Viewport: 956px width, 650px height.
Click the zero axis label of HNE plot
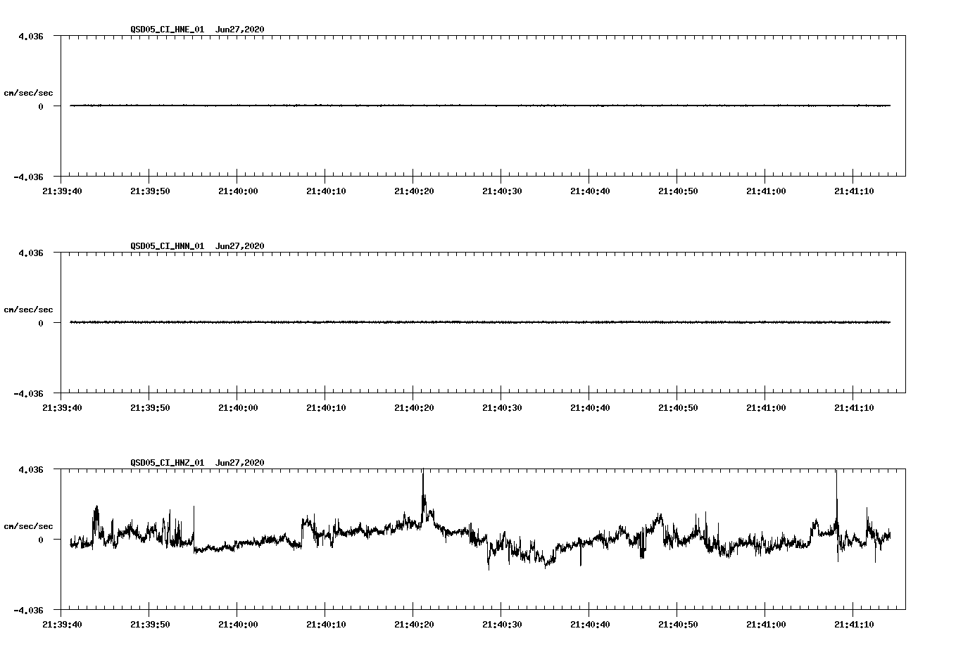pos(41,106)
